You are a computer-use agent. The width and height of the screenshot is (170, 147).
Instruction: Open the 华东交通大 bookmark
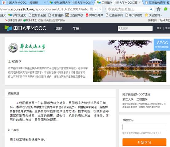click(17, 15)
